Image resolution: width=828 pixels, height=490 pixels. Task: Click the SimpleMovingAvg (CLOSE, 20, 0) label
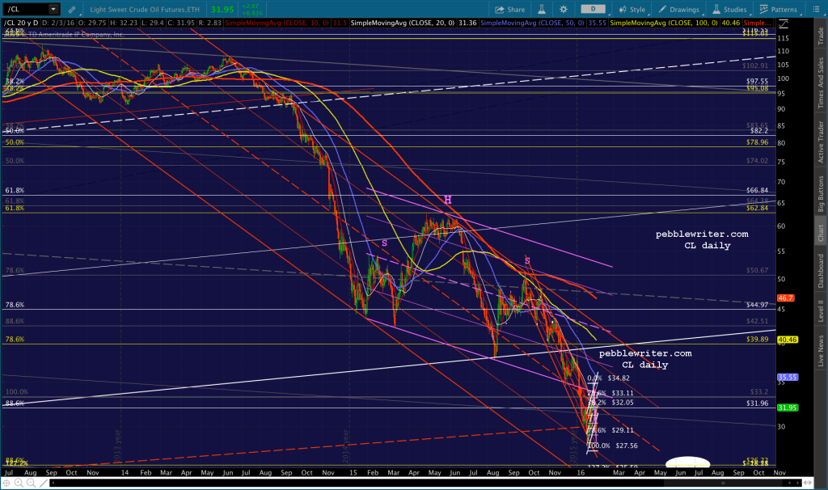pyautogui.click(x=403, y=23)
